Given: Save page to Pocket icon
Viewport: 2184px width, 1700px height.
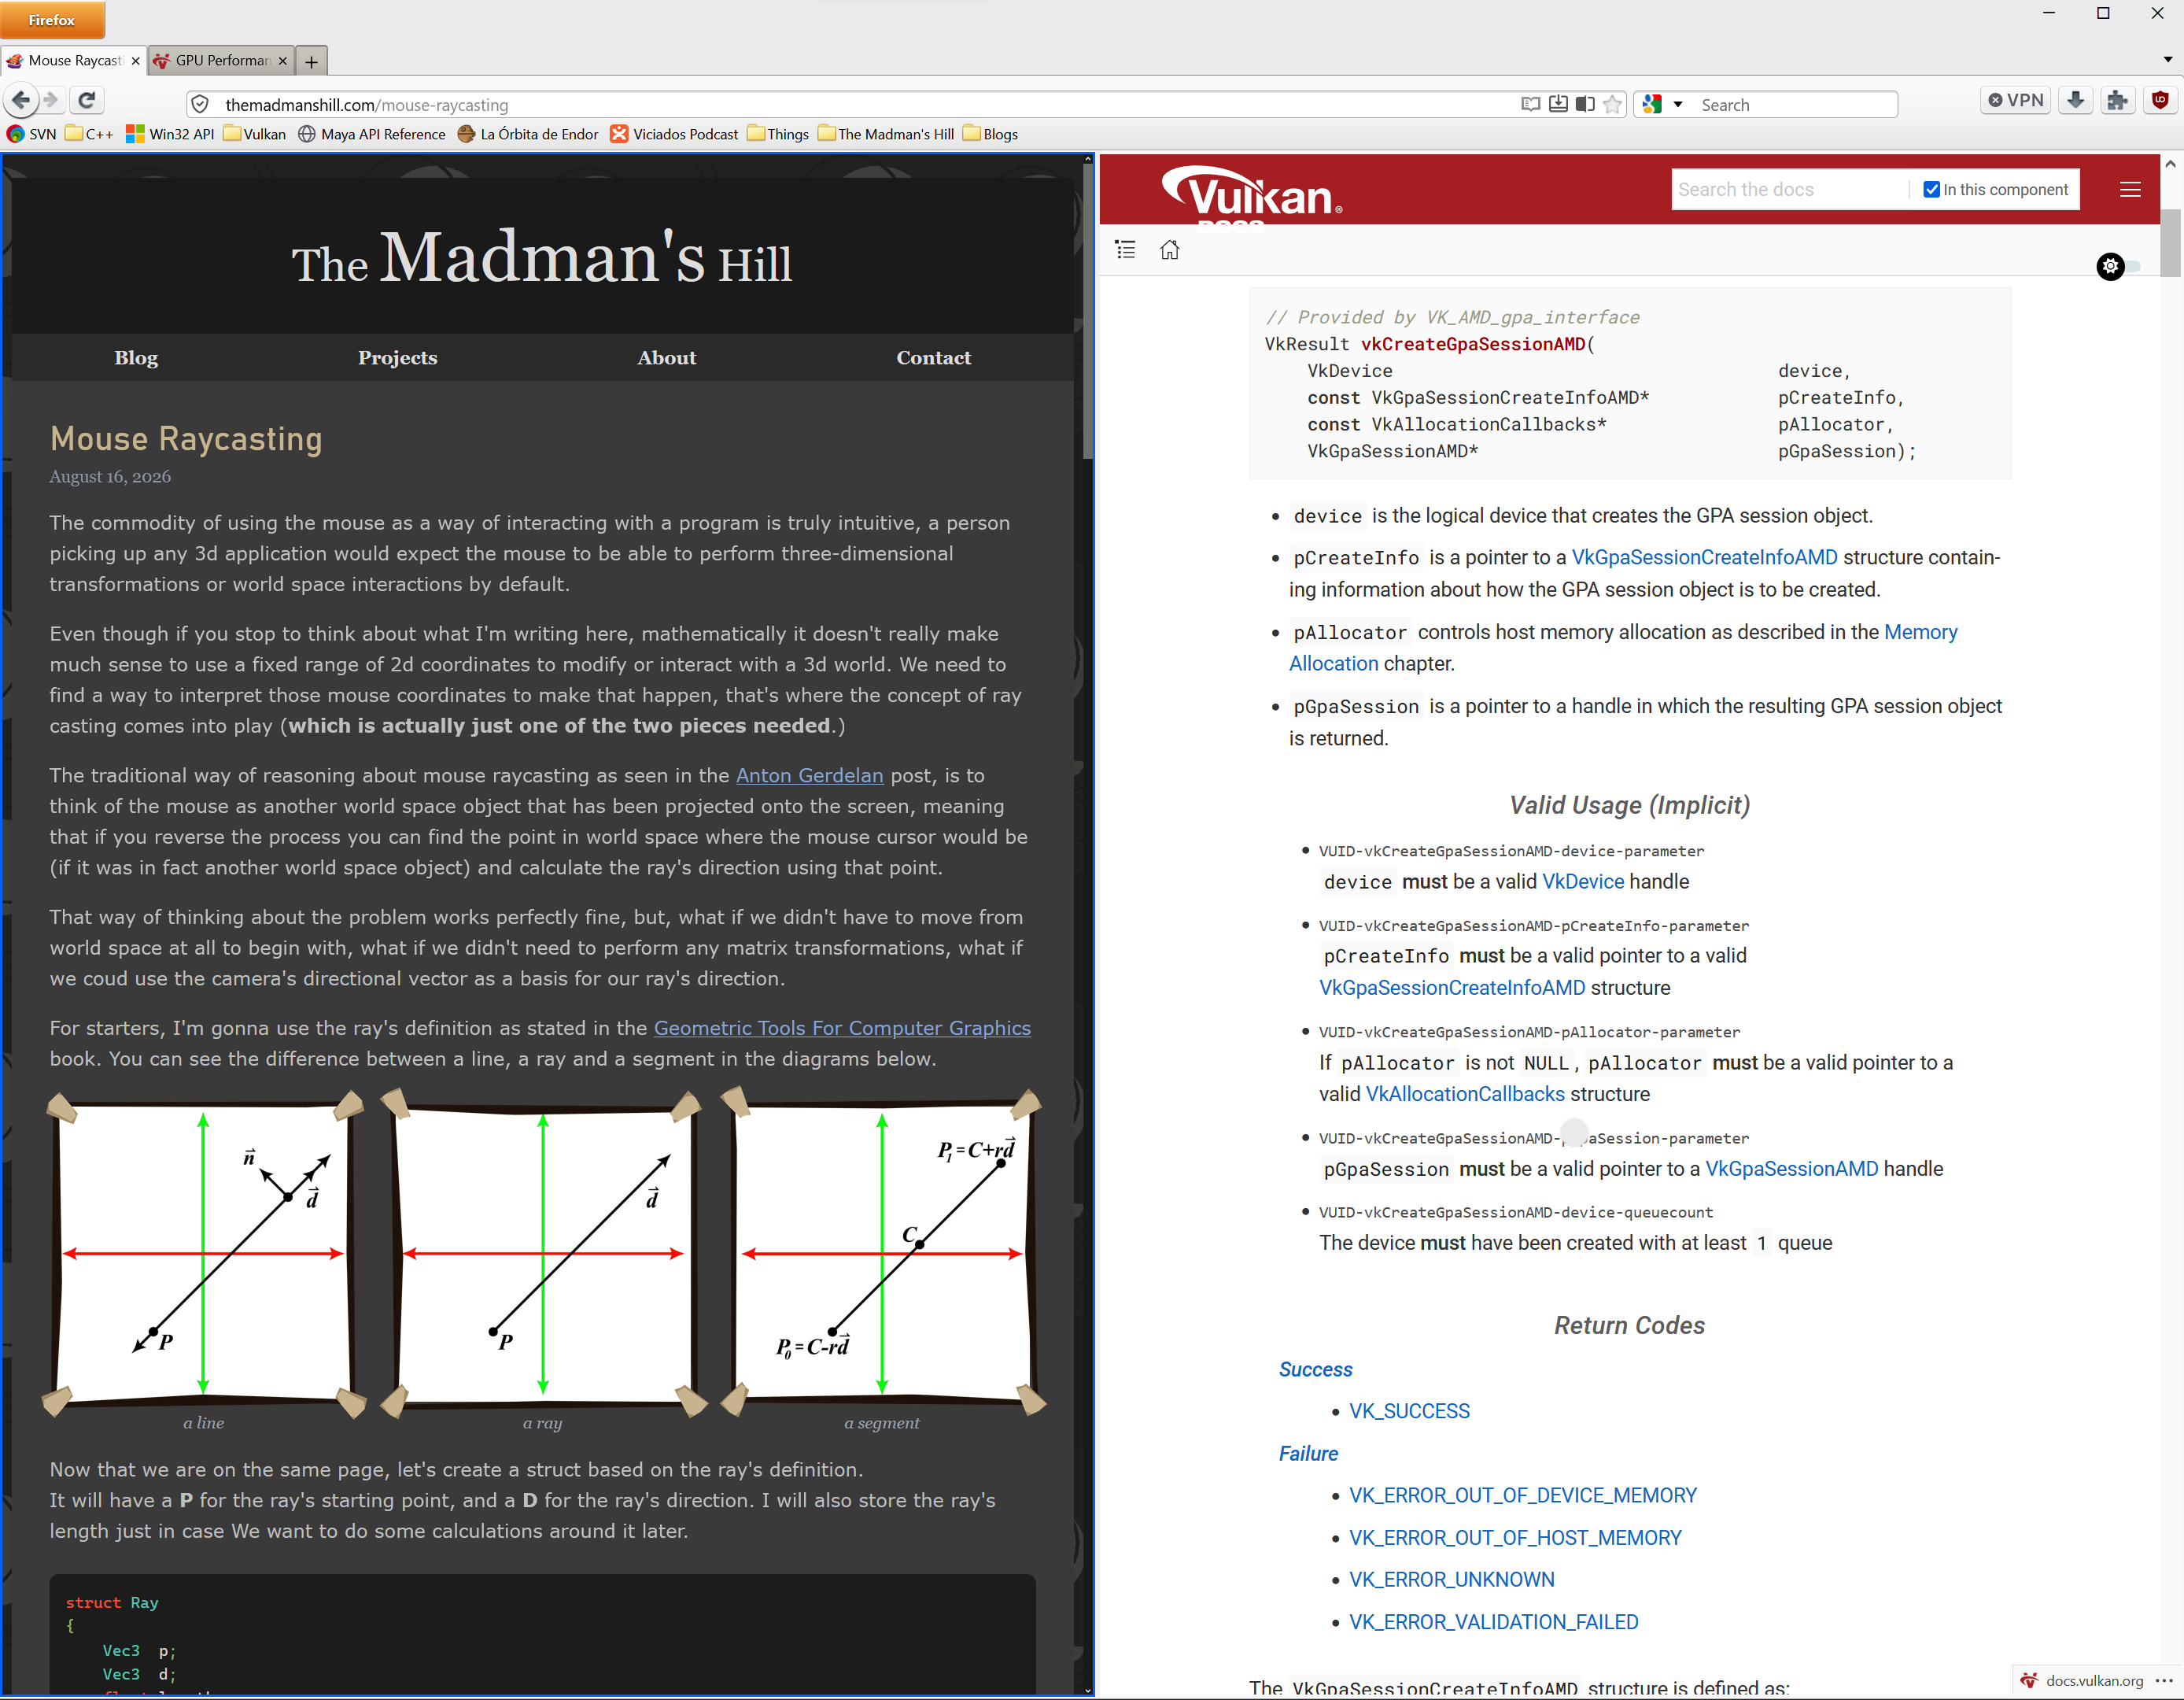Looking at the screenshot, I should pyautogui.click(x=1558, y=104).
